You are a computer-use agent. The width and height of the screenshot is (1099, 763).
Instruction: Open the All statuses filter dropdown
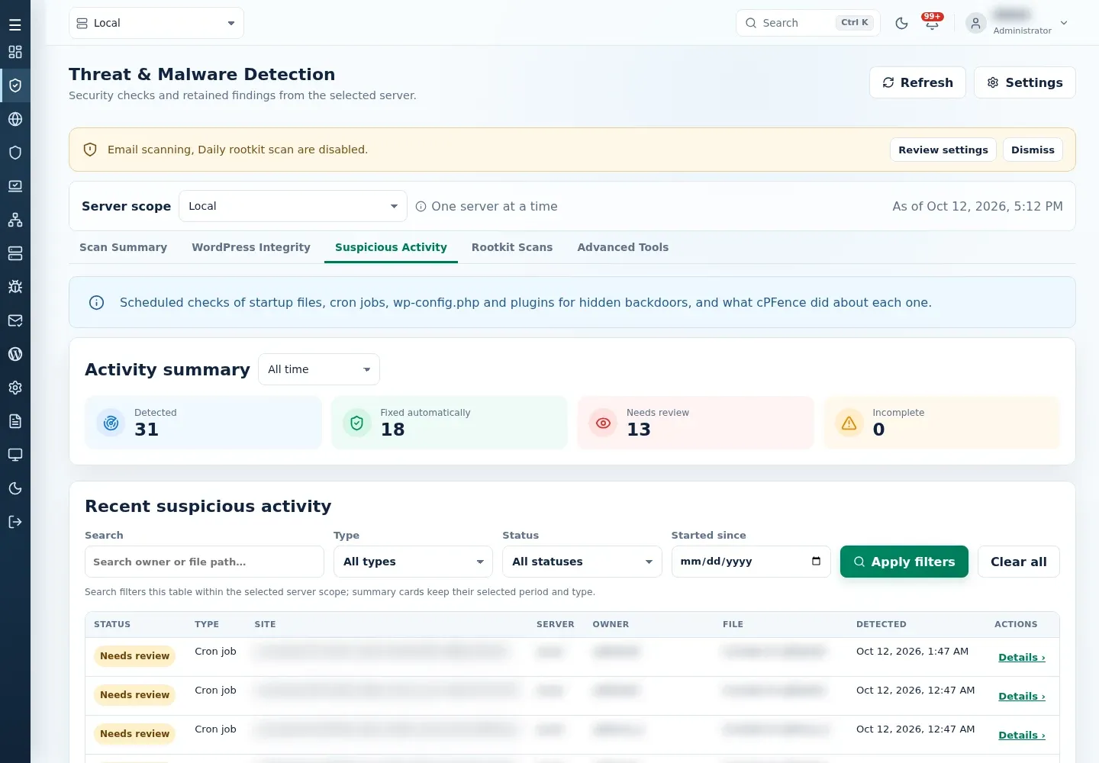(582, 562)
